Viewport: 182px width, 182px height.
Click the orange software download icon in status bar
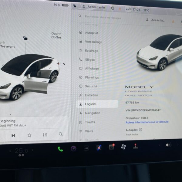[120, 9]
